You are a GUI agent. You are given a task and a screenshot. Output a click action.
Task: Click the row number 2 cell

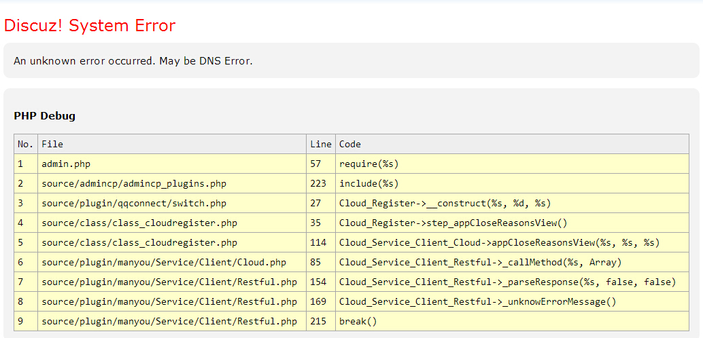tap(26, 183)
